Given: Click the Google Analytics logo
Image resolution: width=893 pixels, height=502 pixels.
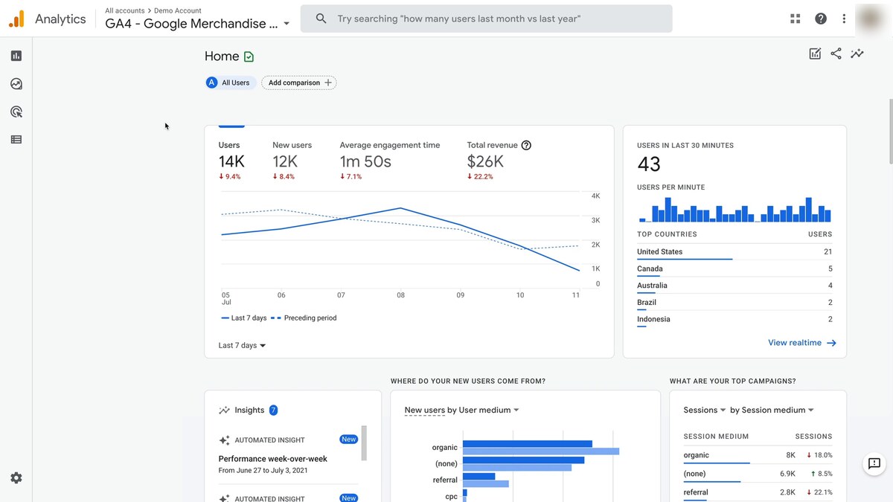Looking at the screenshot, I should (16, 19).
